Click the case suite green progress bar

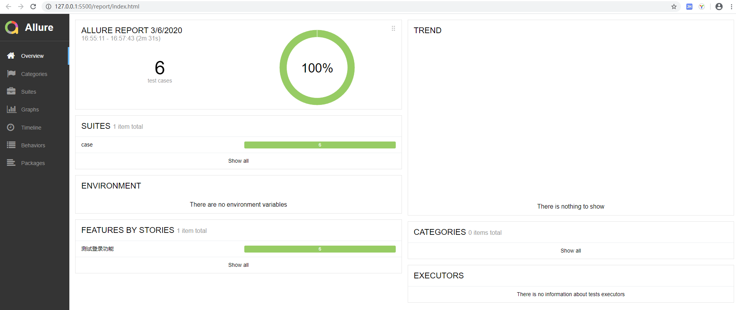pyautogui.click(x=320, y=145)
